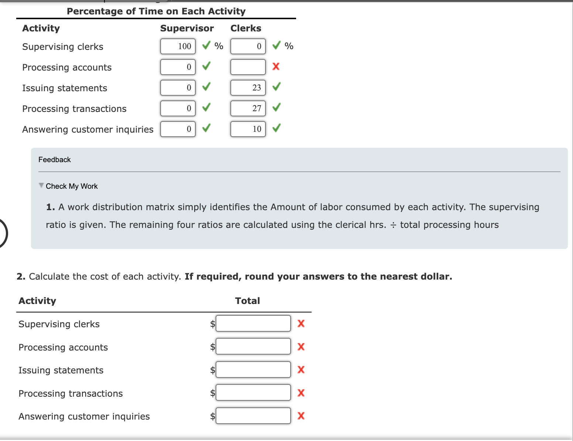Click green checkmark beside Clerks customer inquiries 10

[x=277, y=128]
